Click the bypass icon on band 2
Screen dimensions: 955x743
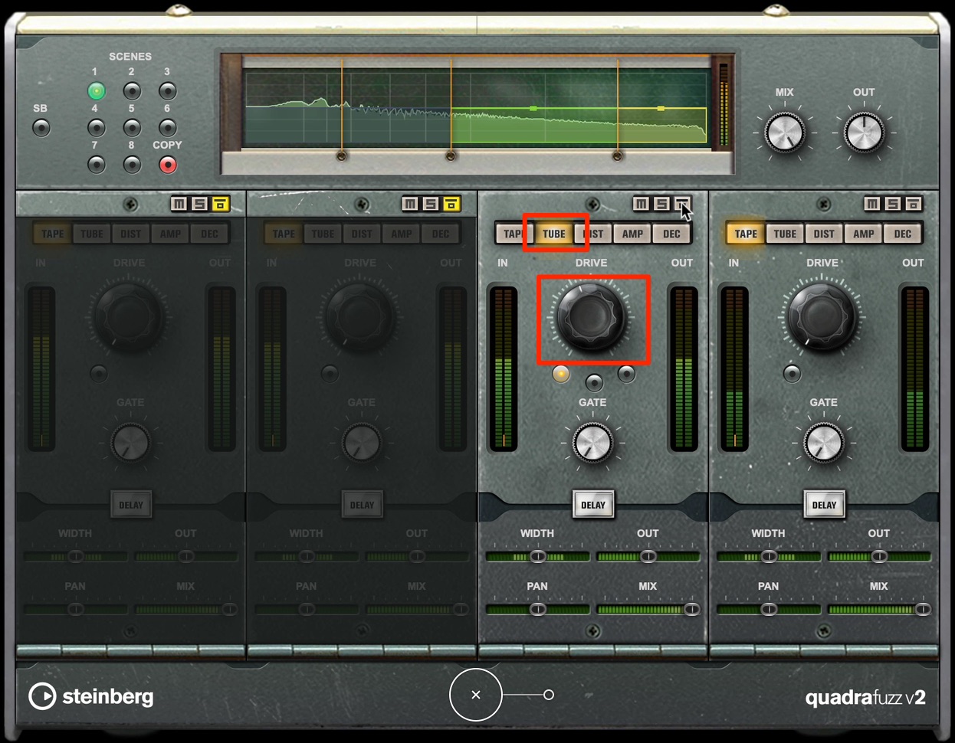pyautogui.click(x=451, y=204)
